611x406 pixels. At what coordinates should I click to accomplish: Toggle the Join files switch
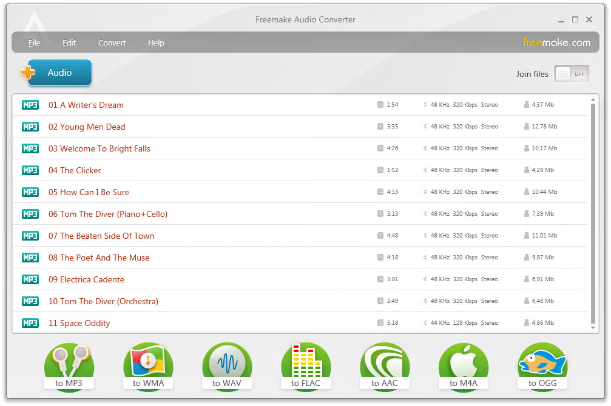(571, 74)
